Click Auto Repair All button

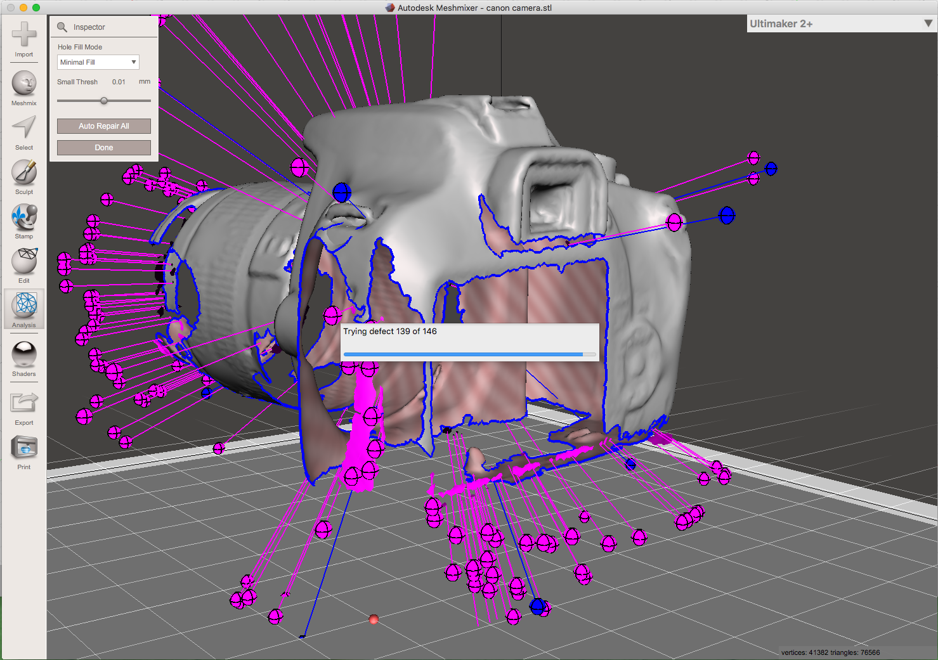tap(104, 126)
